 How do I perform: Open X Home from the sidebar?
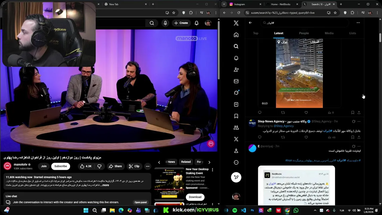point(236,35)
